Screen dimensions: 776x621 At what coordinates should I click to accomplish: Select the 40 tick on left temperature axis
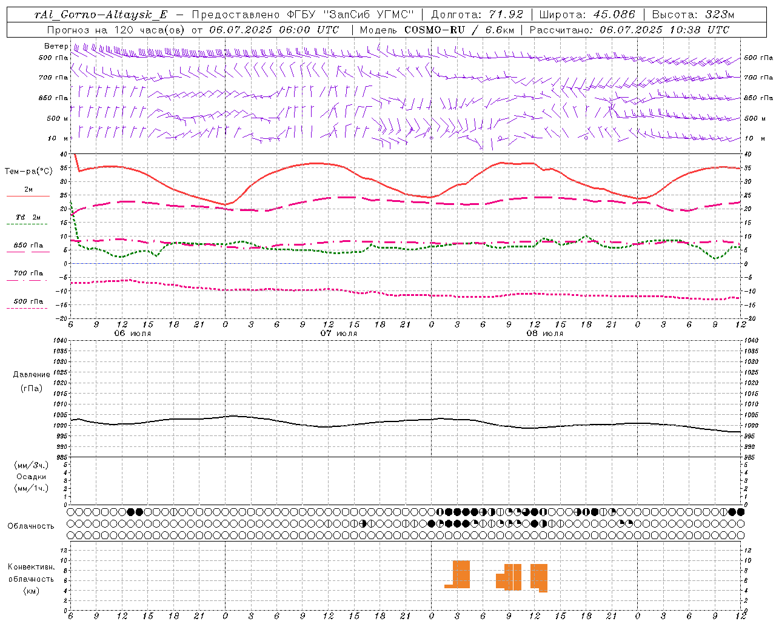pyautogui.click(x=65, y=155)
